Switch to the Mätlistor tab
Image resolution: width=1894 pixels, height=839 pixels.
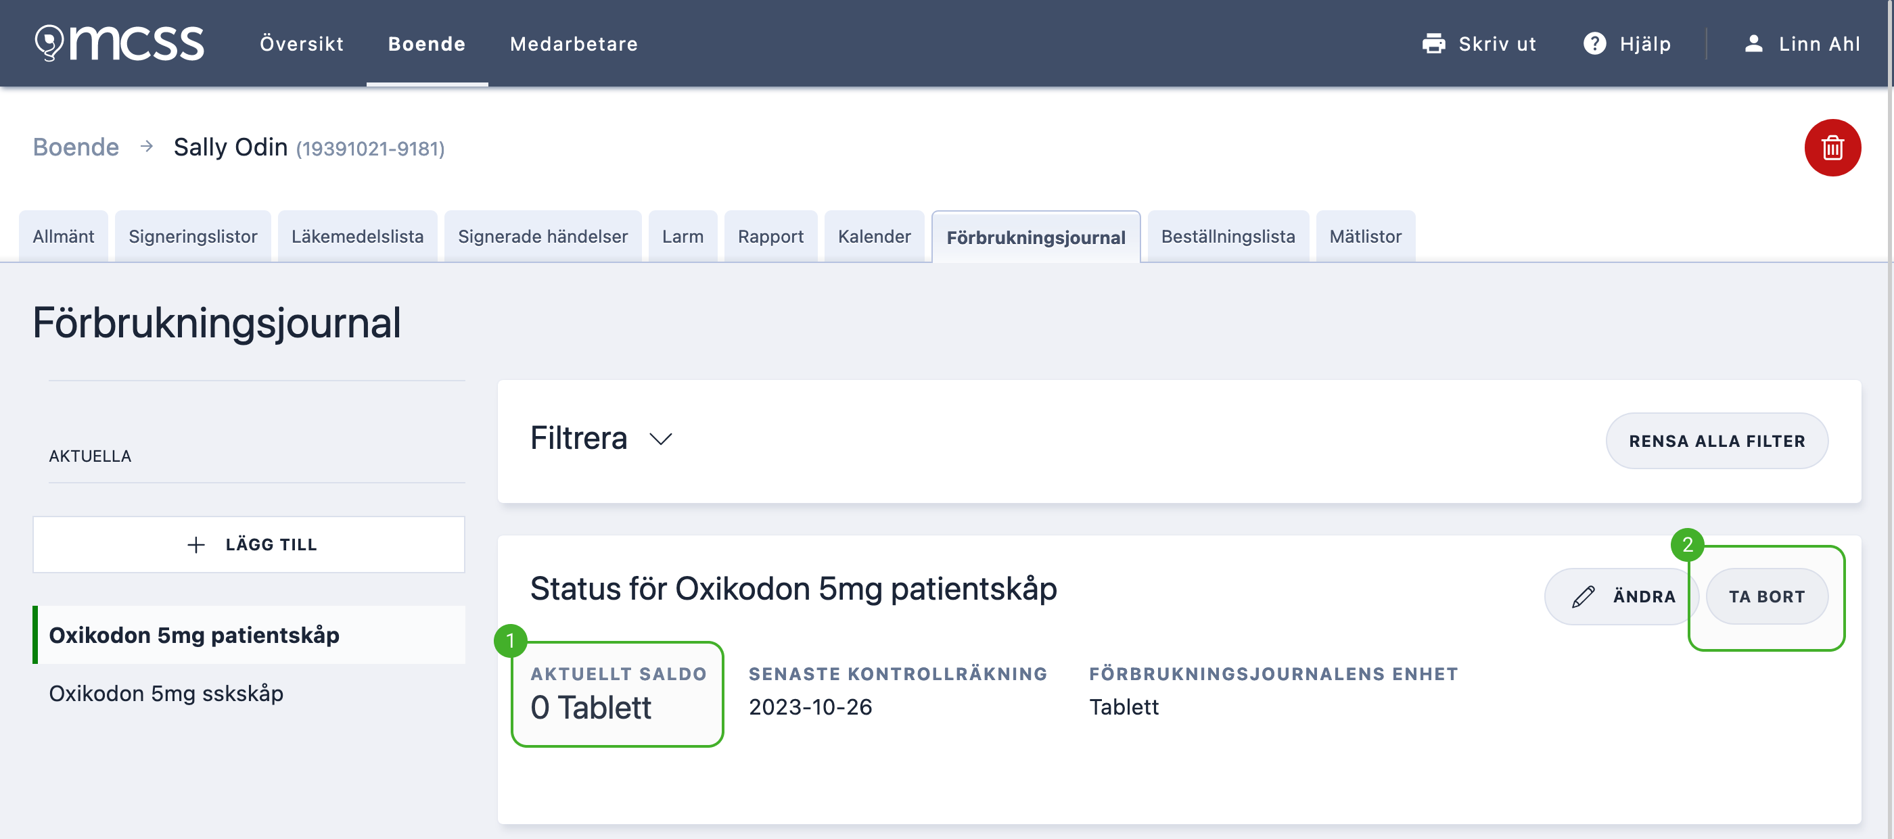pyautogui.click(x=1365, y=236)
